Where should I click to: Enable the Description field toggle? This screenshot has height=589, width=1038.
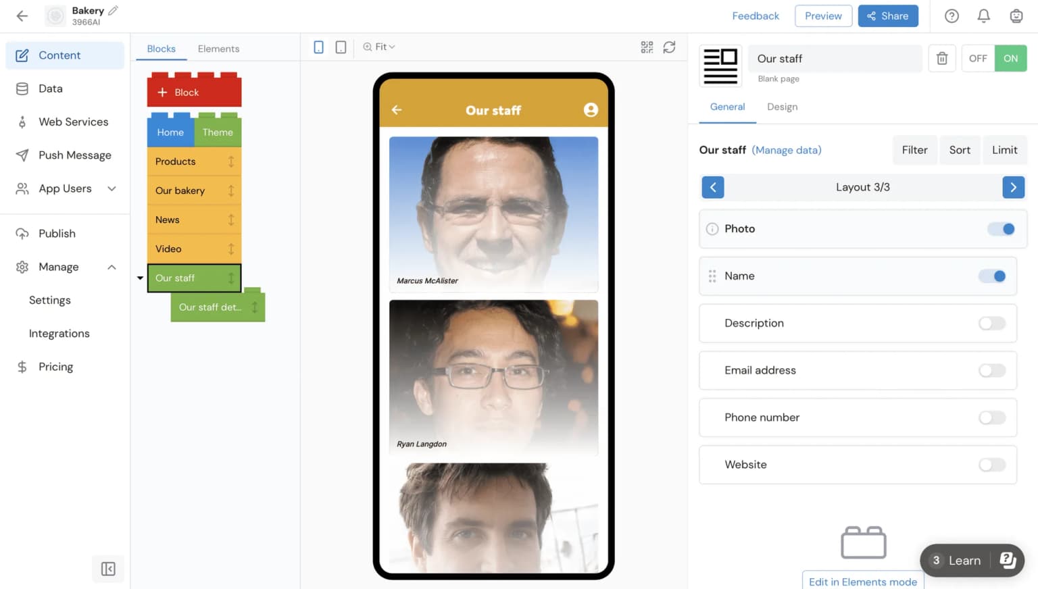pyautogui.click(x=991, y=323)
